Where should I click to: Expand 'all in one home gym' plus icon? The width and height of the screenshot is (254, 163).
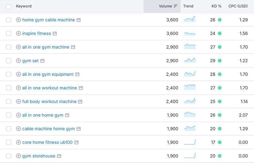click(x=18, y=115)
